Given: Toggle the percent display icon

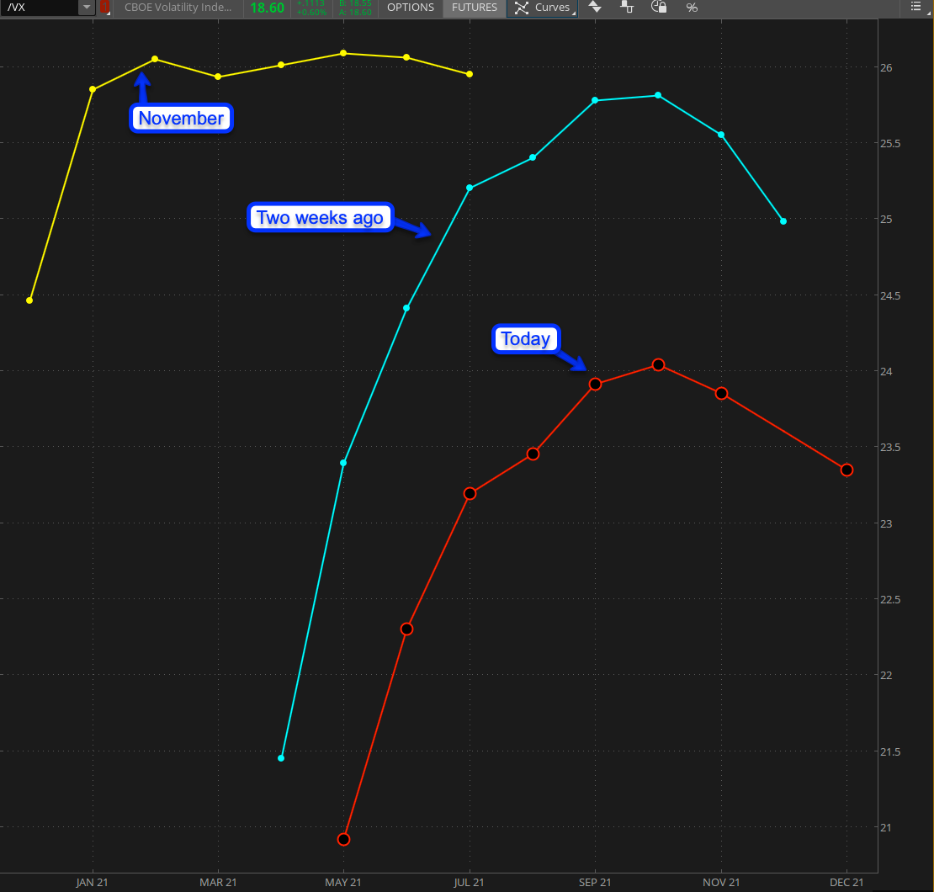Looking at the screenshot, I should click(x=692, y=8).
